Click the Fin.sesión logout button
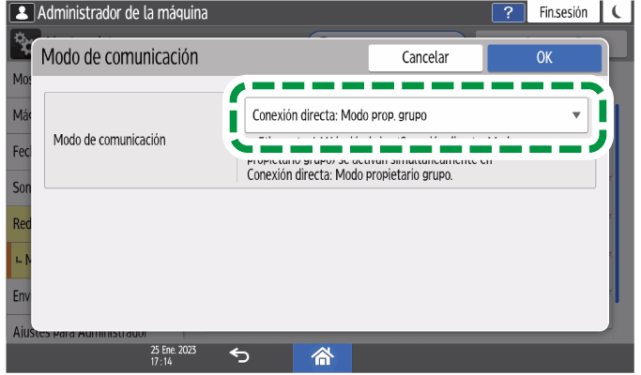The image size is (641, 375). (x=563, y=12)
